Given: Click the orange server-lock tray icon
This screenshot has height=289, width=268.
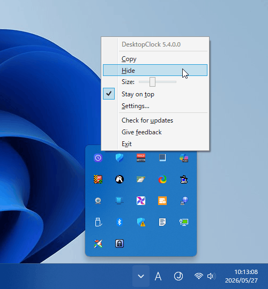Looking at the screenshot, I should tap(162, 201).
